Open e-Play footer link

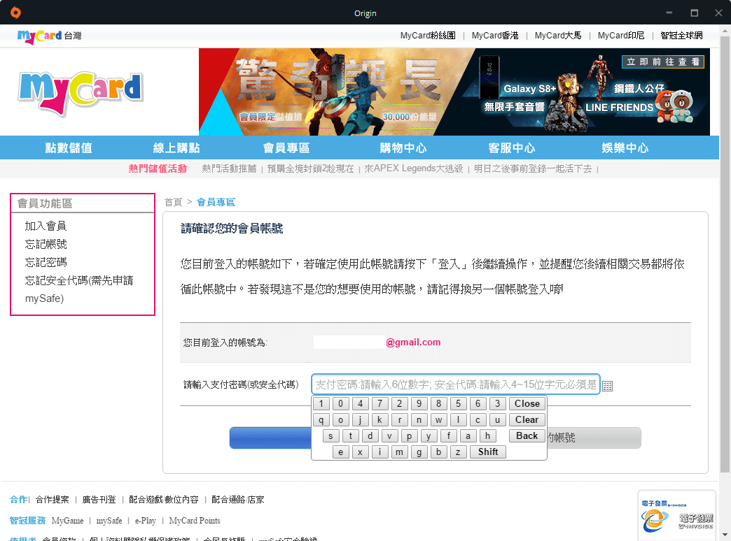146,521
